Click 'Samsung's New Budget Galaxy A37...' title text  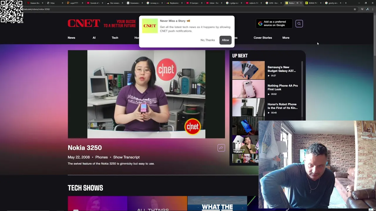point(282,69)
